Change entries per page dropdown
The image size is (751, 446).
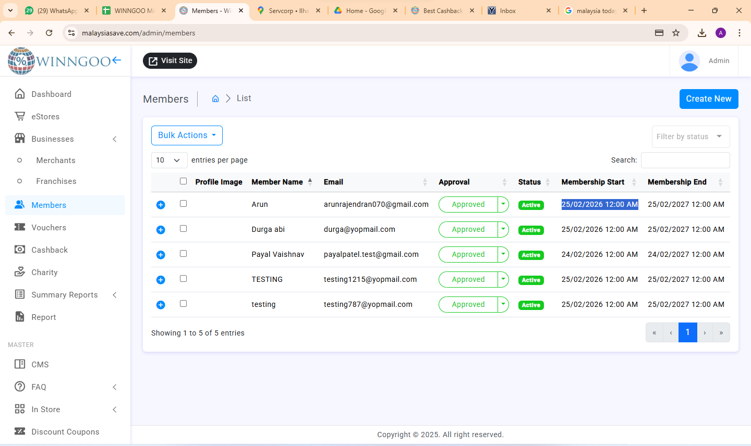(x=169, y=160)
